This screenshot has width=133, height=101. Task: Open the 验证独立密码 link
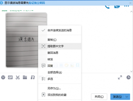pyautogui.click(x=37, y=3)
